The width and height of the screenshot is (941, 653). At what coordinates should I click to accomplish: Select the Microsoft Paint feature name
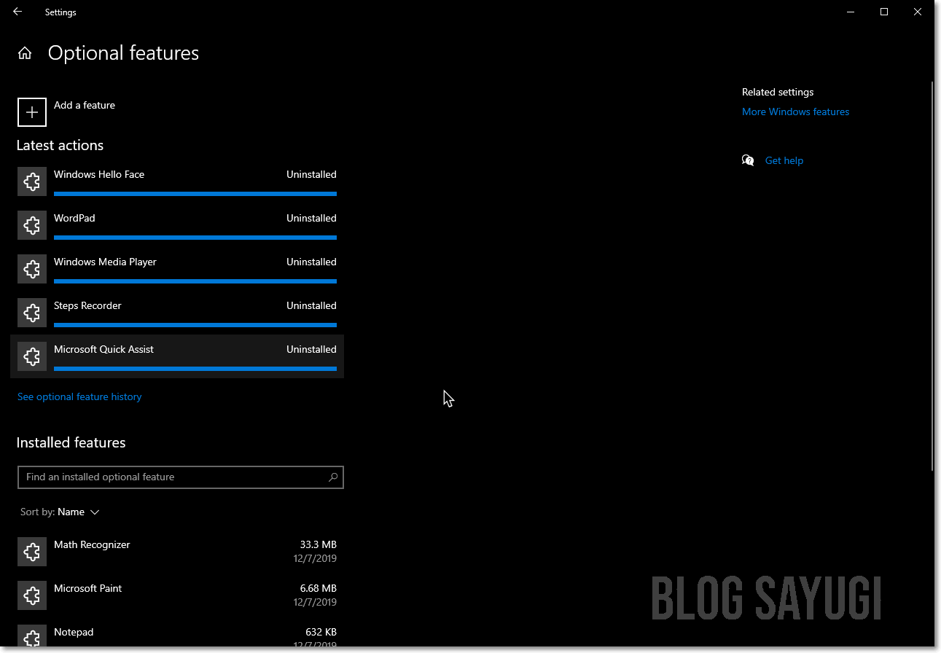point(87,588)
